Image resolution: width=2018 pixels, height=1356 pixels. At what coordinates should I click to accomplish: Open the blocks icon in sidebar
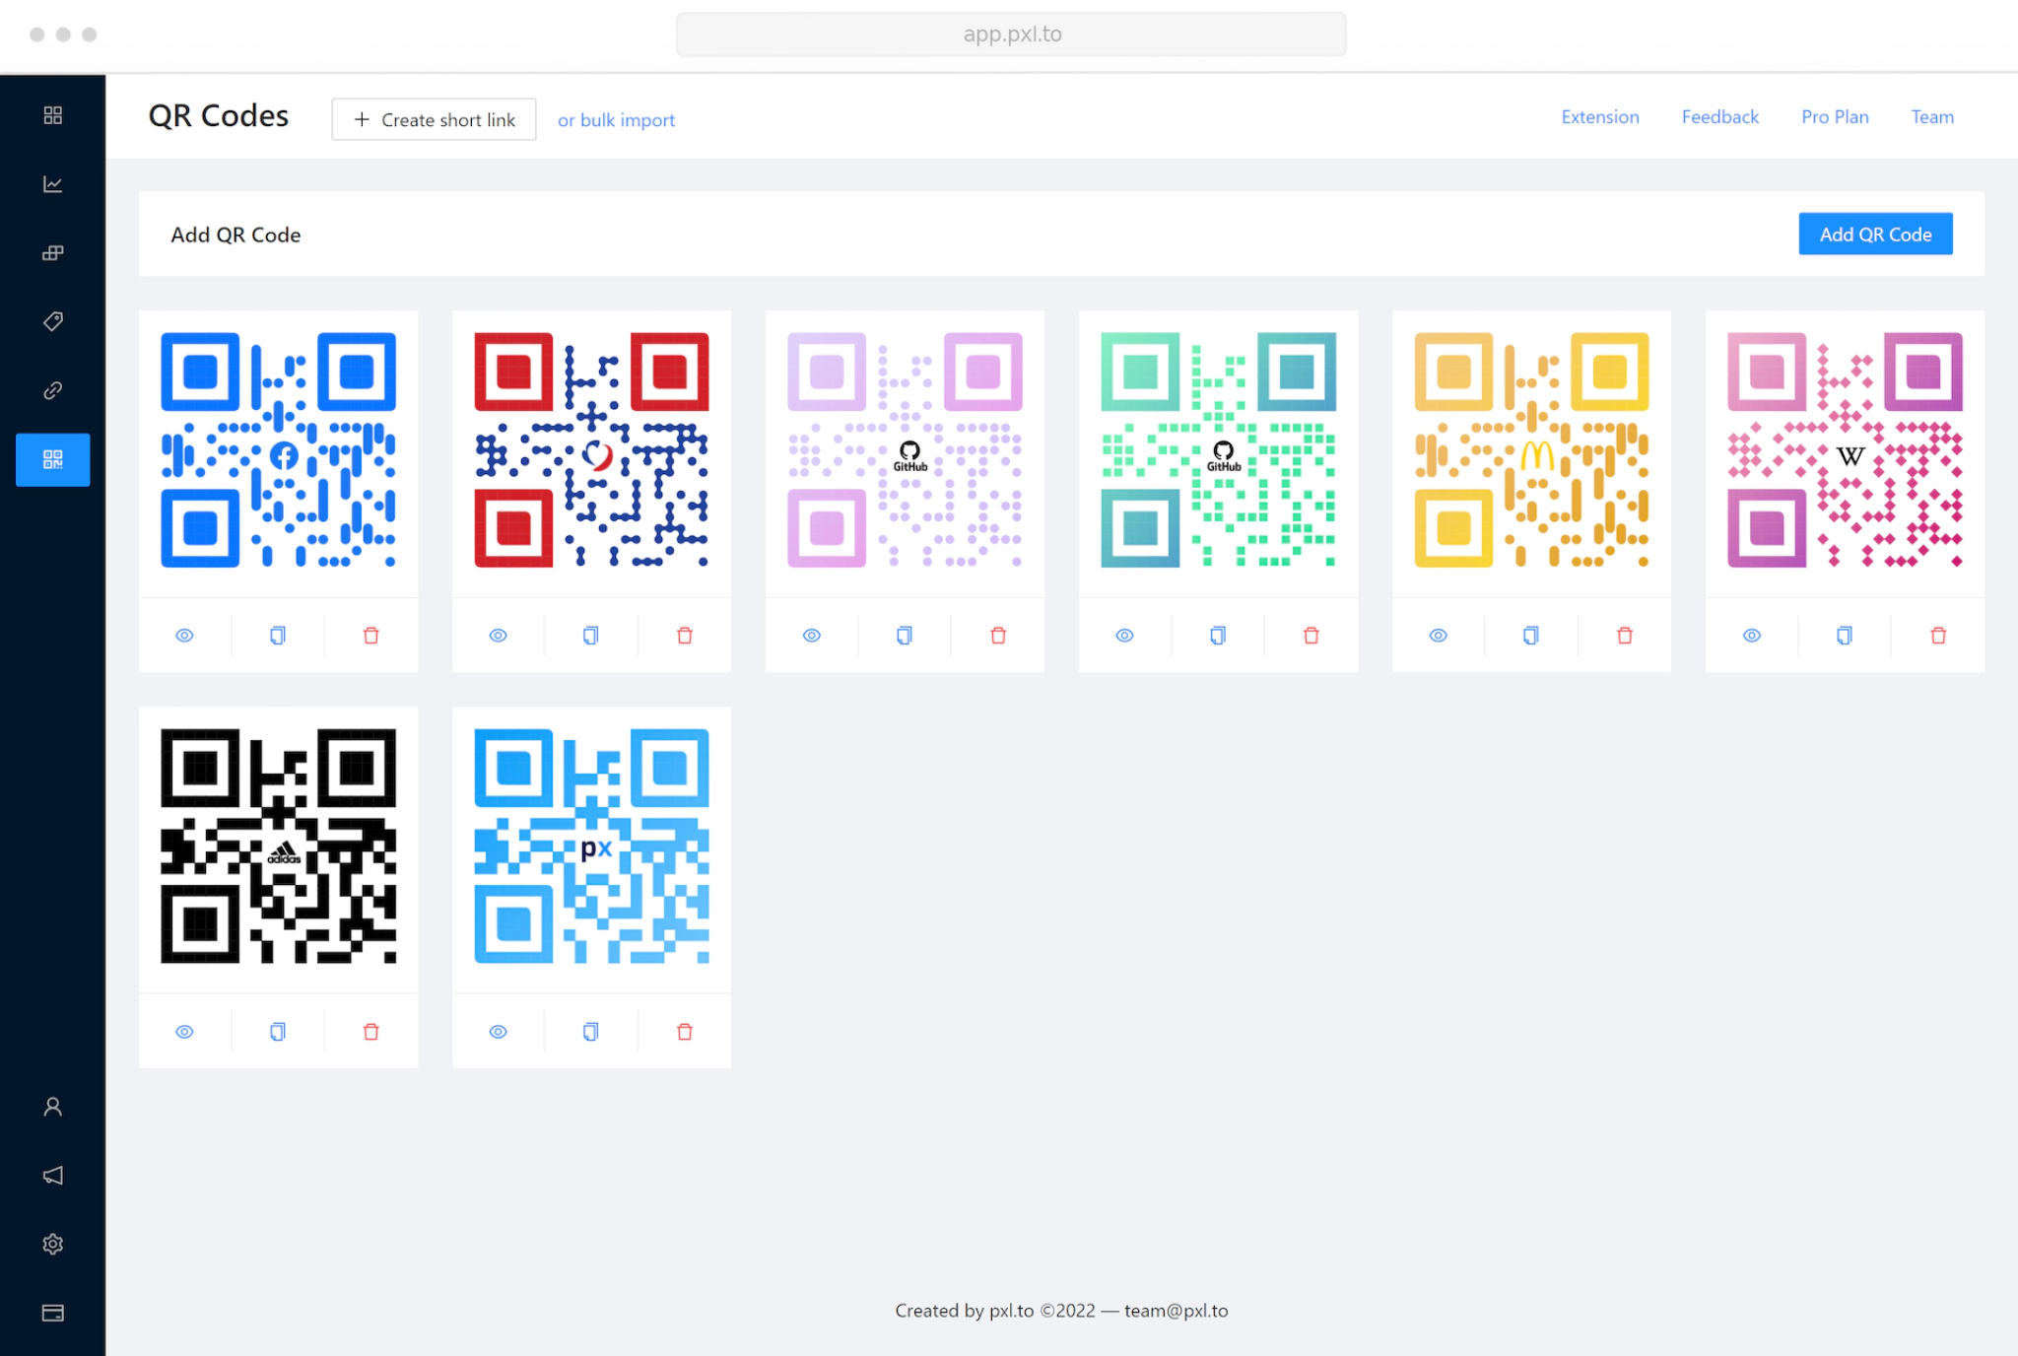53,253
